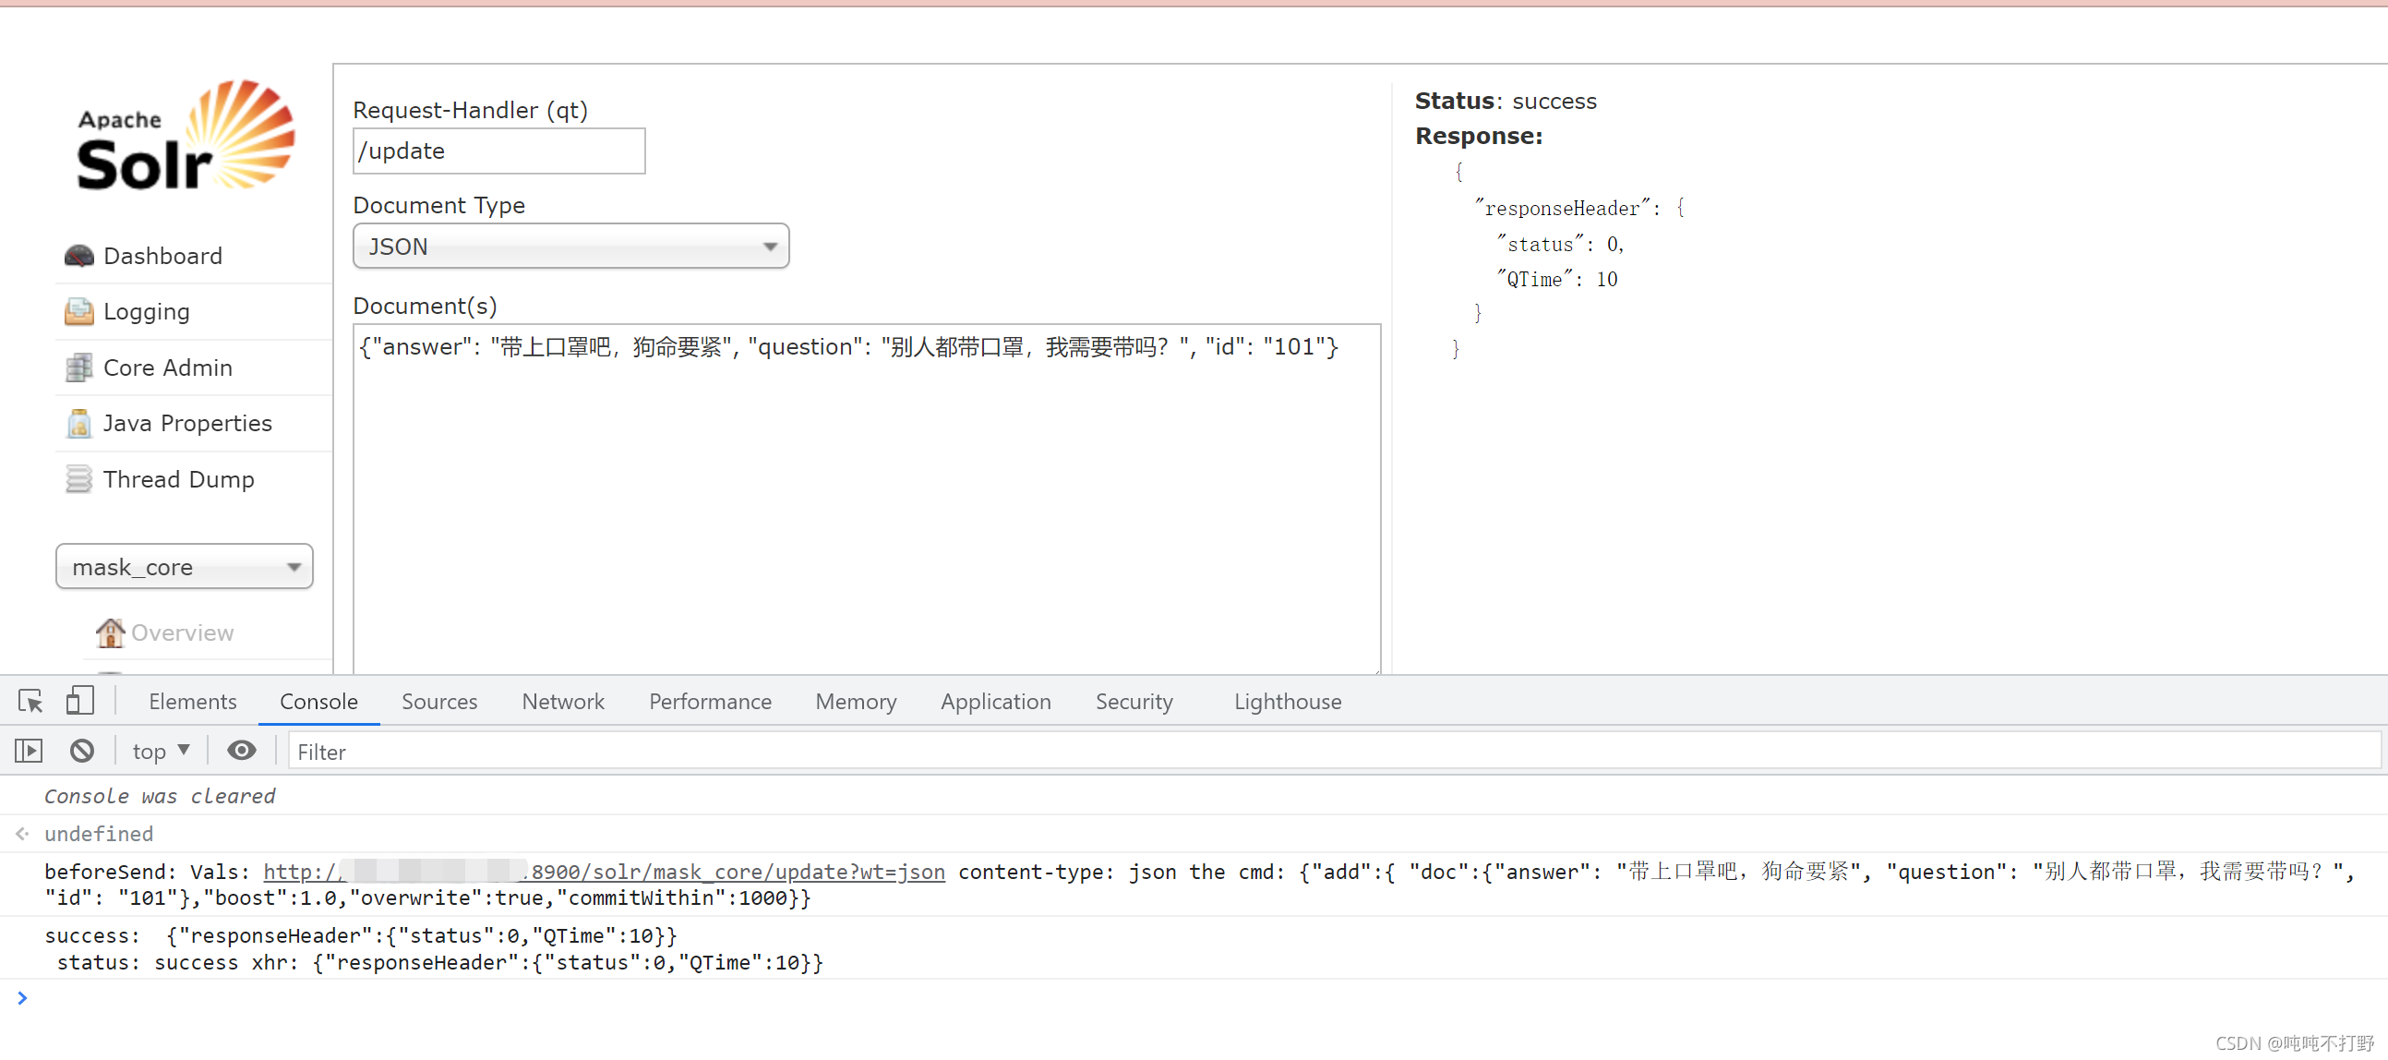Switch to the Lighthouse tab

click(x=1288, y=702)
